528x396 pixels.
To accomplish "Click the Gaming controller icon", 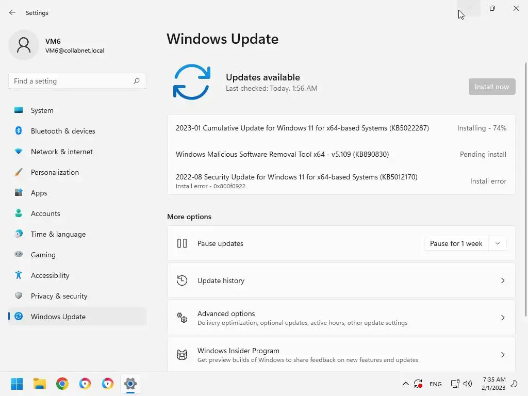I will click(x=19, y=254).
